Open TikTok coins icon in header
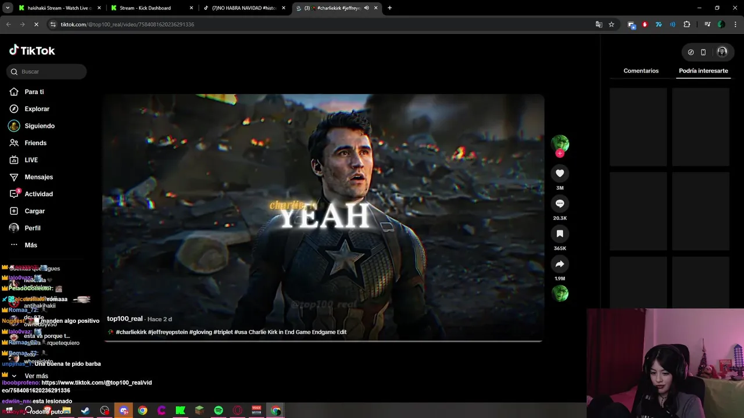 click(691, 52)
